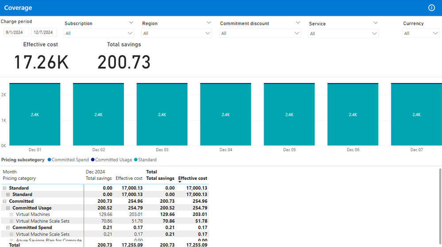Click the chevron beside the Region slicer title
Viewport: 442px width, 247px height.
point(209,23)
